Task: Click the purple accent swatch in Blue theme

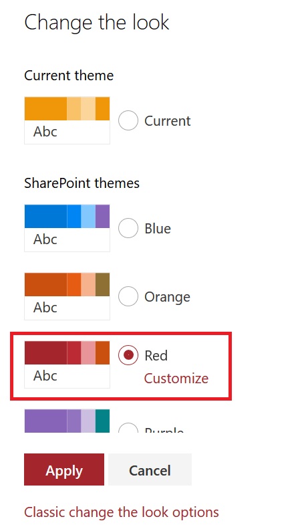Action: pos(102,217)
